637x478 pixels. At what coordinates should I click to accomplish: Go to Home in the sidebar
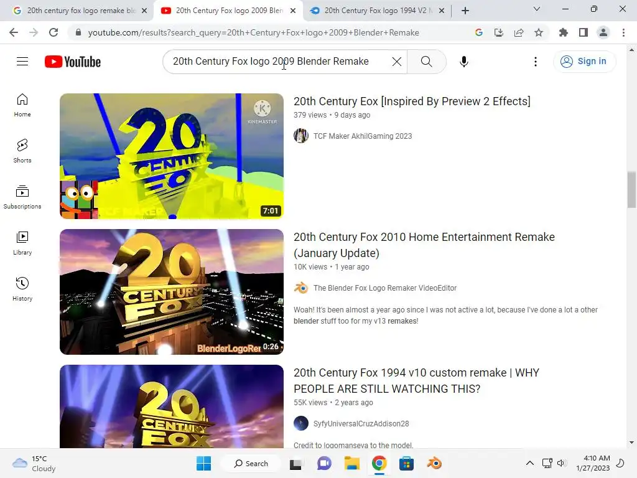pos(22,105)
